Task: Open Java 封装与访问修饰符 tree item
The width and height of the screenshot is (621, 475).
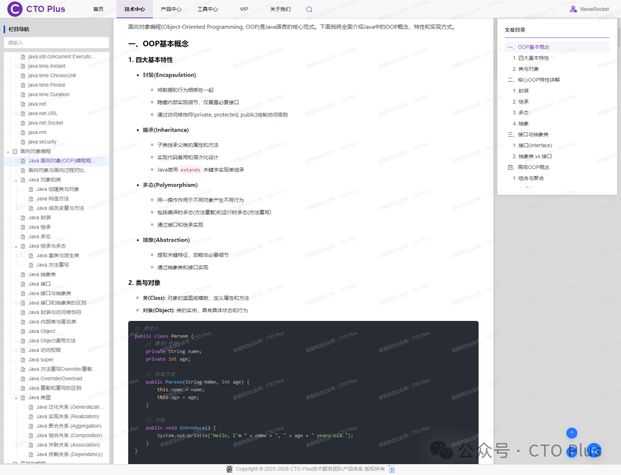Action: point(55,312)
